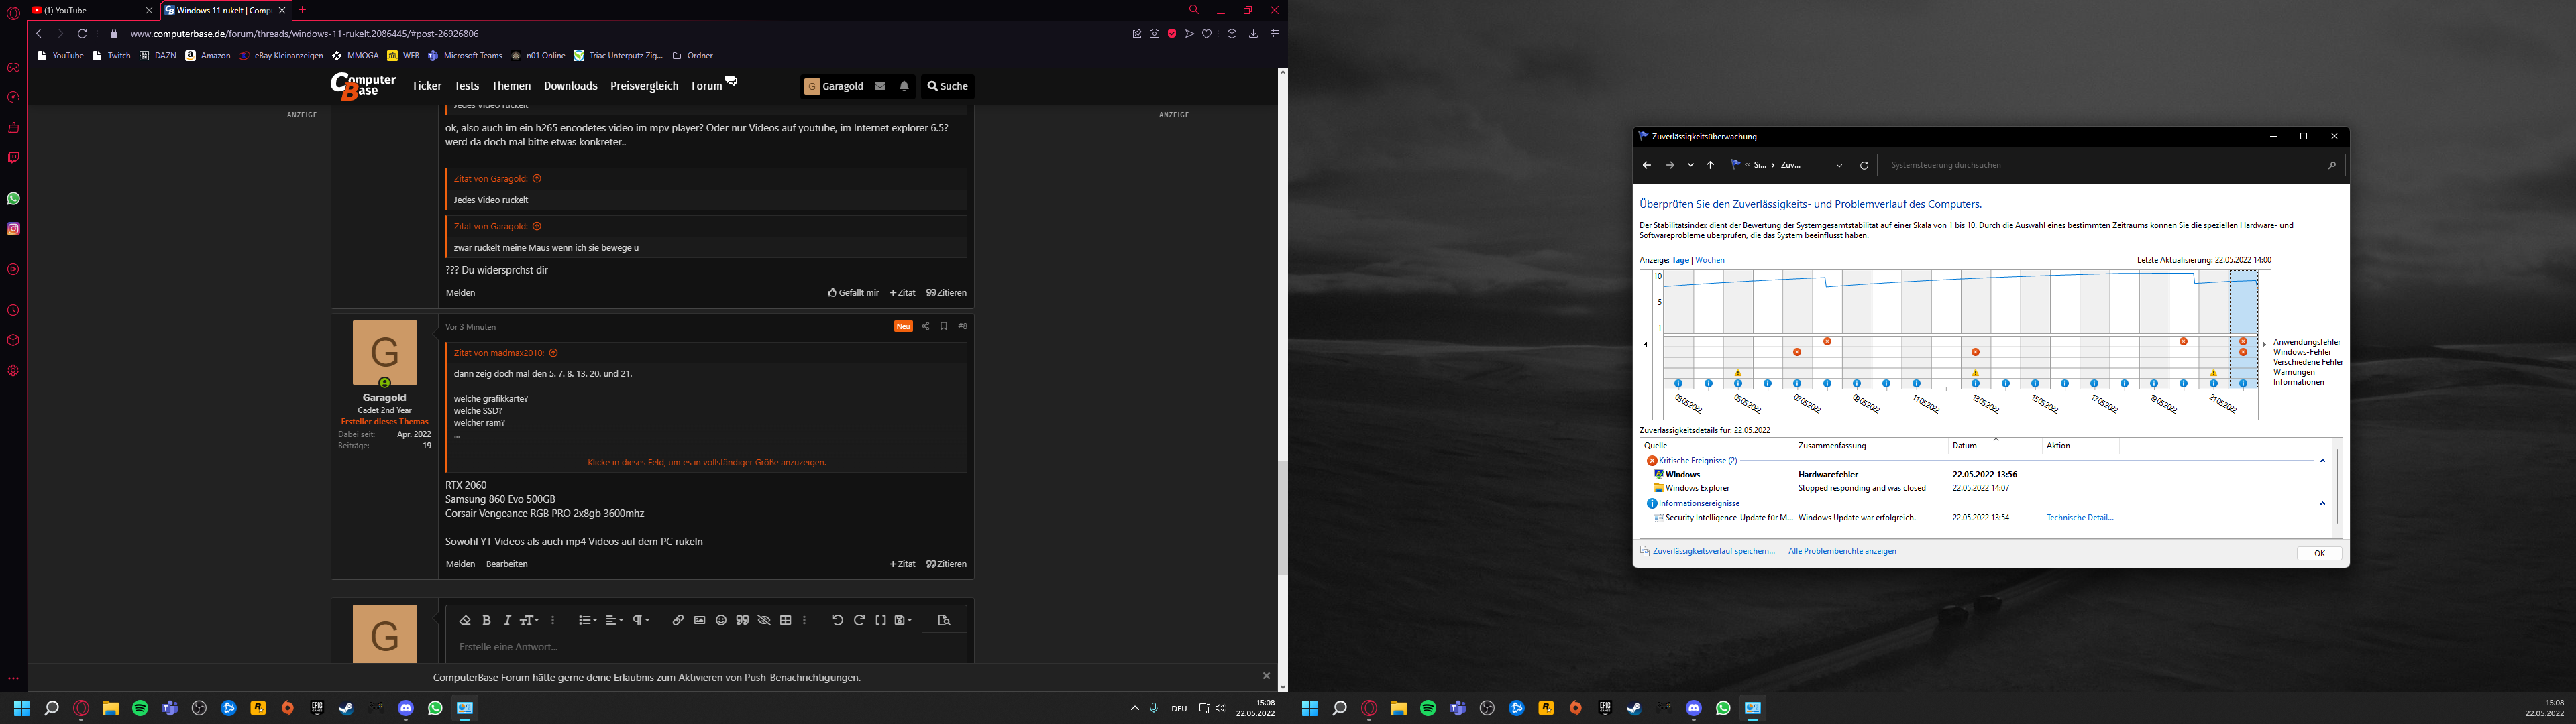The width and height of the screenshot is (2576, 724).
Task: Click the insert link icon in editor
Action: pyautogui.click(x=678, y=620)
